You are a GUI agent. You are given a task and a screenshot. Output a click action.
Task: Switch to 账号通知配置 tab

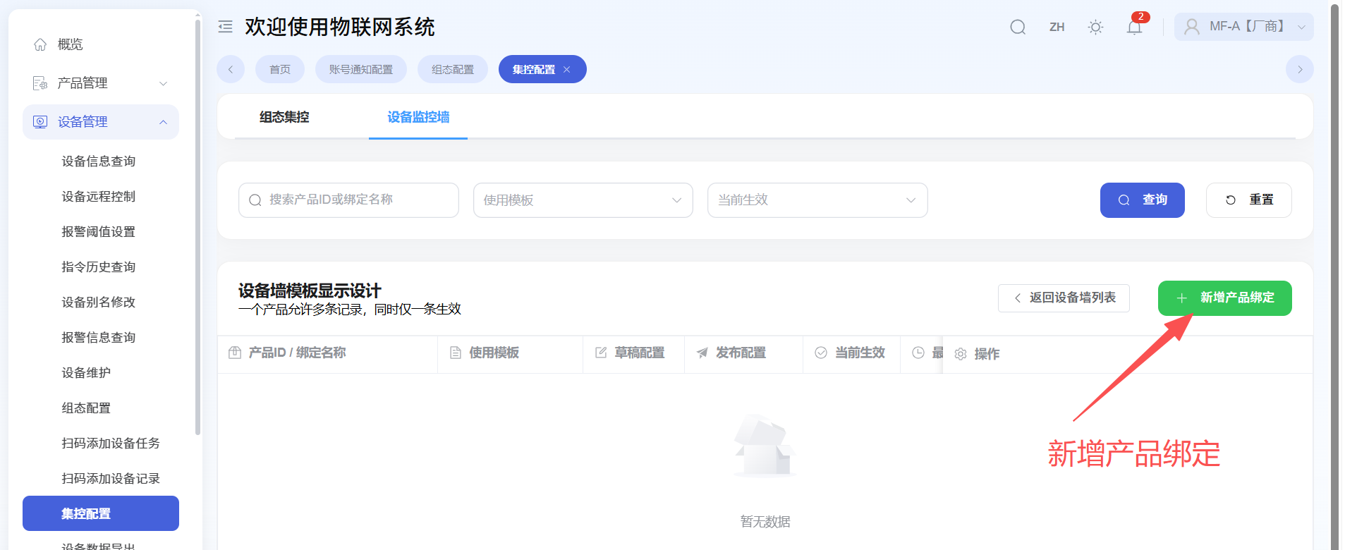(361, 69)
